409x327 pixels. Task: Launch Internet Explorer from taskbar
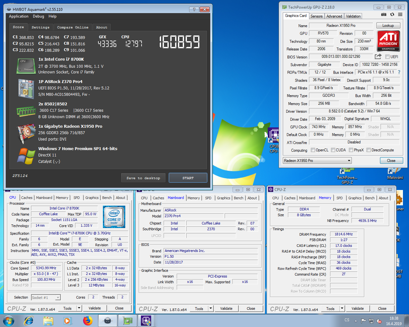pos(28,321)
